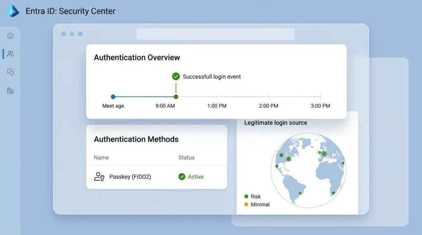Click the passkey user-key icon
Viewport: 422px width, 235px height.
99,177
